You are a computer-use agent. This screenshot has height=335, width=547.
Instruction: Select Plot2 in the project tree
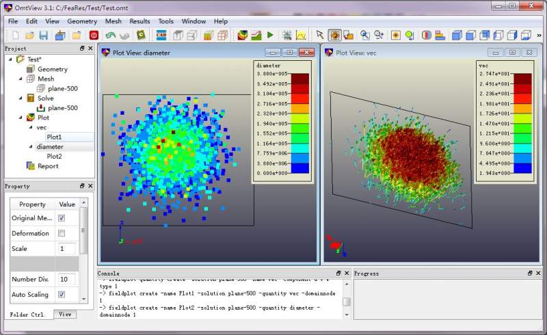coord(54,156)
